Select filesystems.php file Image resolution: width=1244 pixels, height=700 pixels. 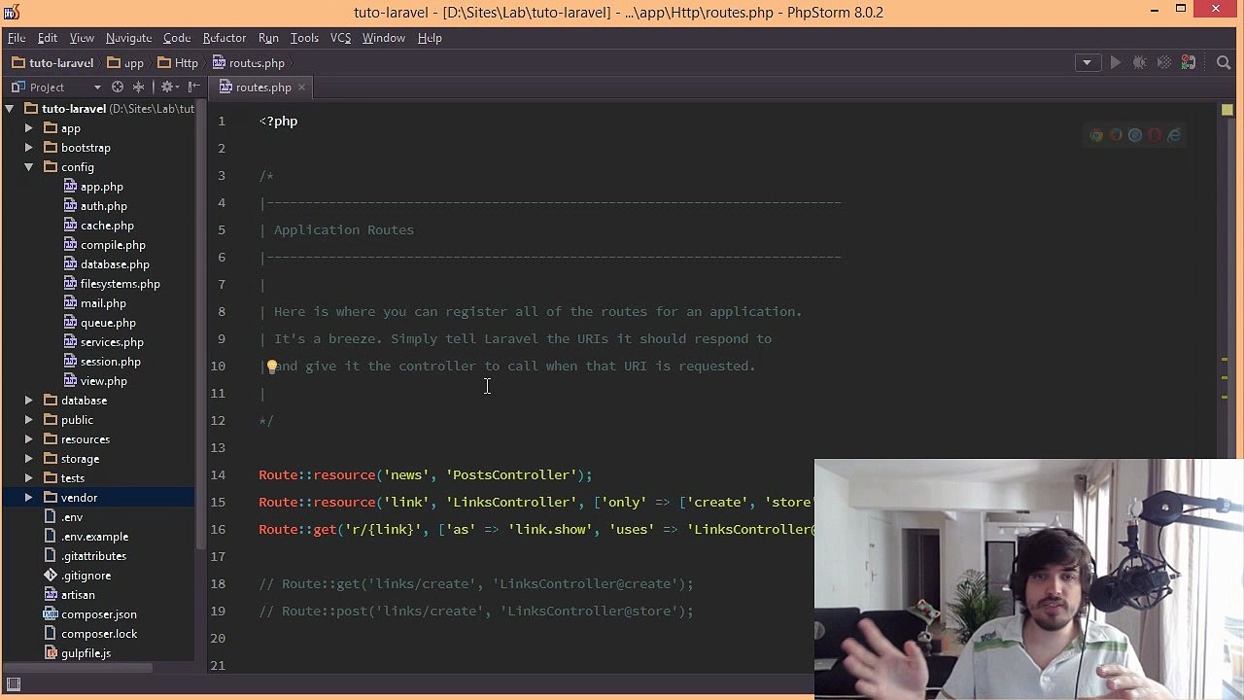click(x=112, y=284)
